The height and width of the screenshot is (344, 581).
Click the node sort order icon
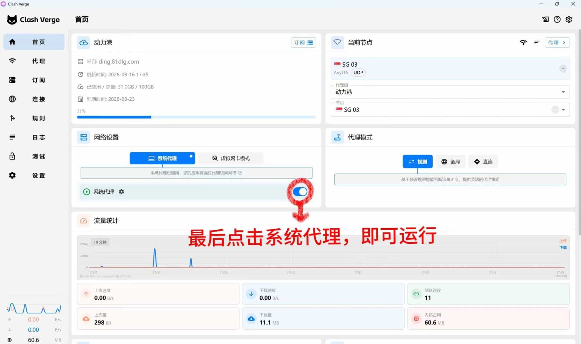(x=537, y=42)
